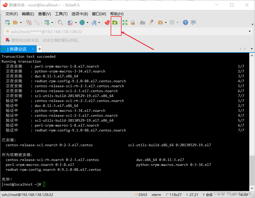
Task: Open the session Properties gear icon
Action: click(x=47, y=23)
